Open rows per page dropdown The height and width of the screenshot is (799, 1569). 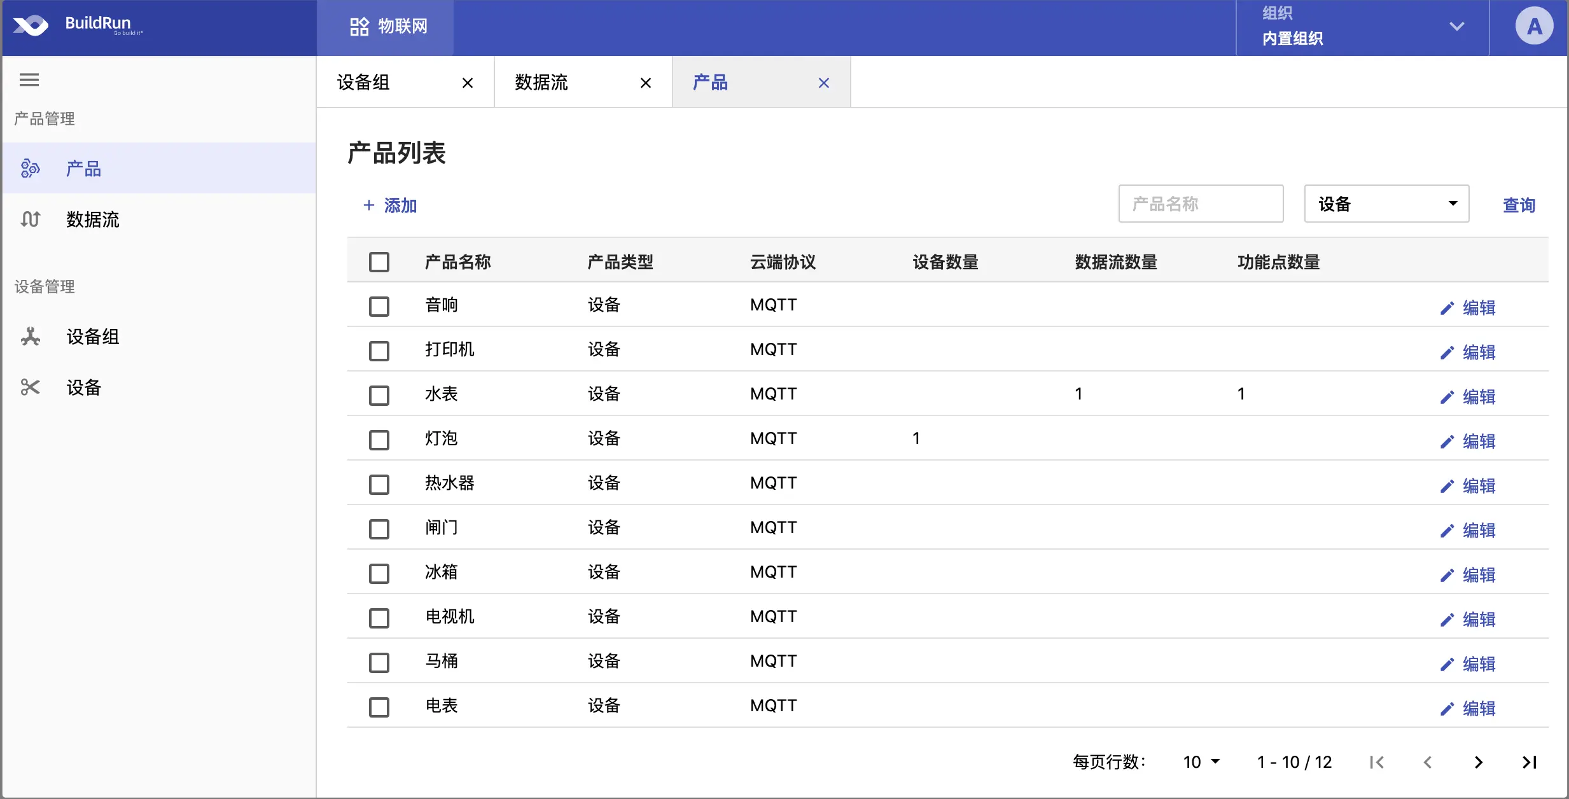(x=1201, y=762)
